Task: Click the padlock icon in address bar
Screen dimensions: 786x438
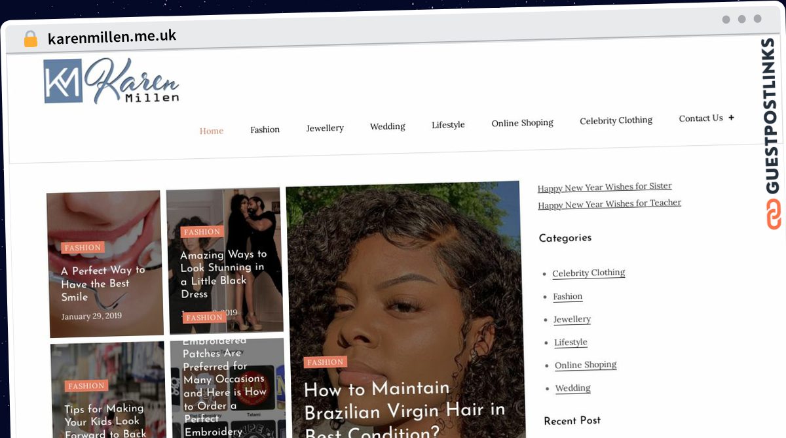Action: [30, 39]
